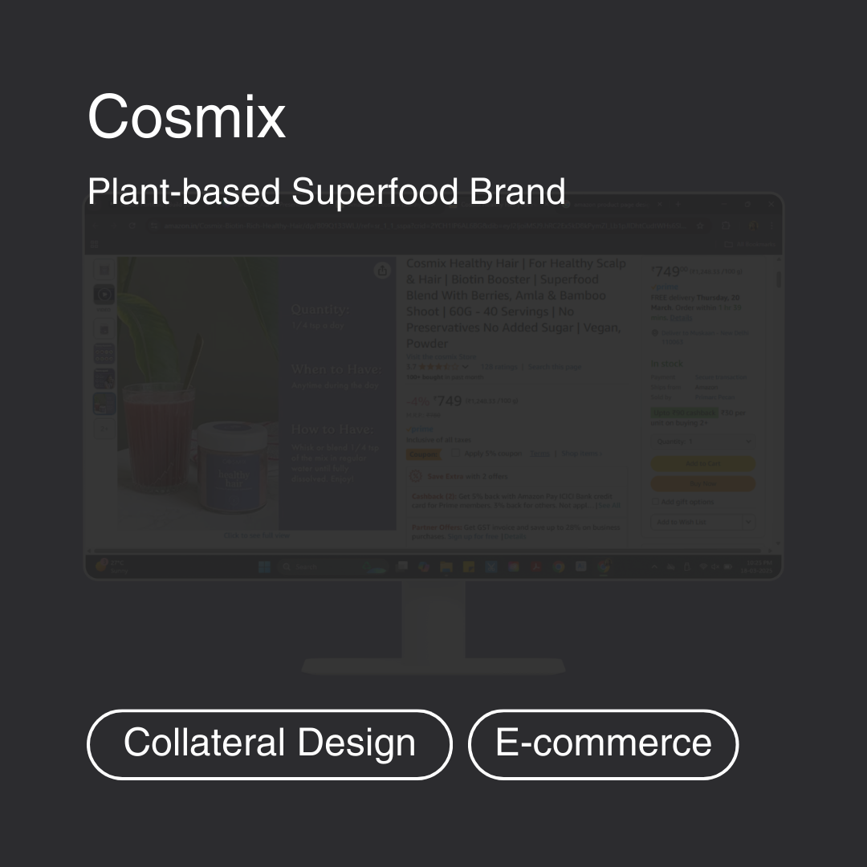
Task: Click the browser reload icon
Action: pos(132,226)
